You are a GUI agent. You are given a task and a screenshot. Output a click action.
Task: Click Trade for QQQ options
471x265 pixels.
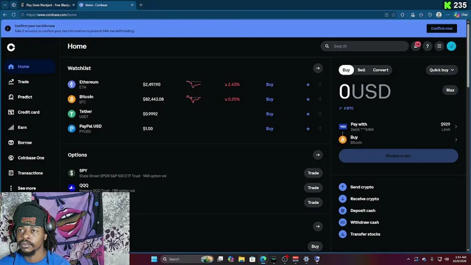313,188
